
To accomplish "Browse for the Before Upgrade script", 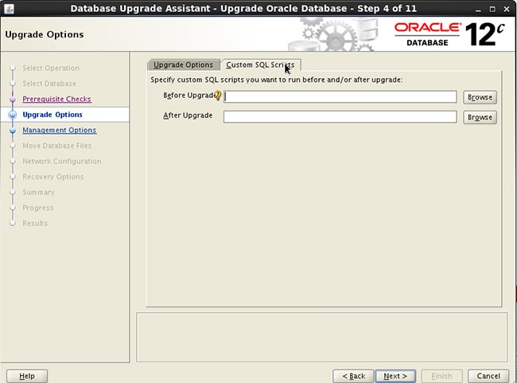I will click(x=480, y=97).
